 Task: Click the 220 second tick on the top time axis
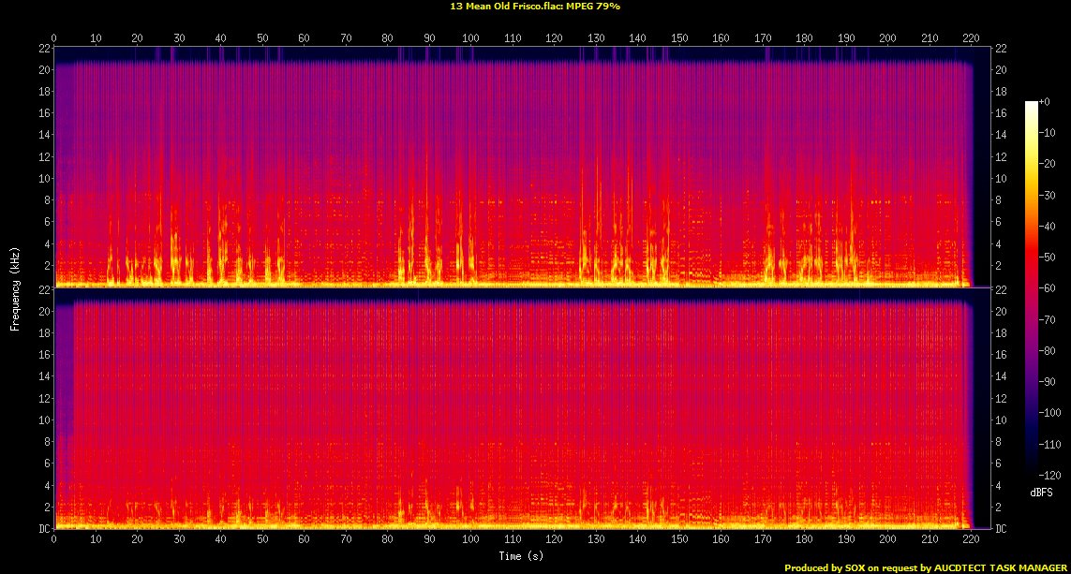click(971, 38)
